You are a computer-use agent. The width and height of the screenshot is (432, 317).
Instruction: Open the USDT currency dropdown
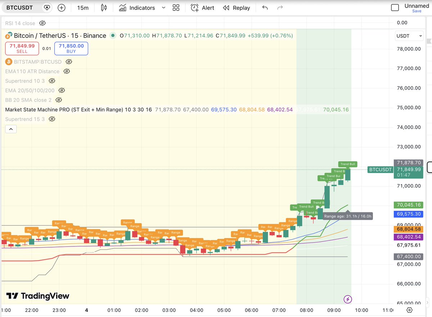coord(409,36)
